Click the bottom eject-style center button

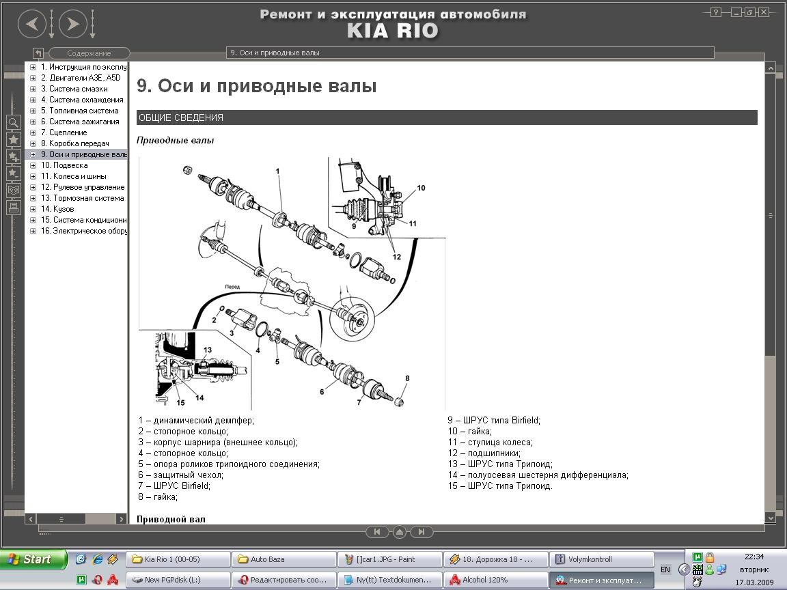click(400, 532)
